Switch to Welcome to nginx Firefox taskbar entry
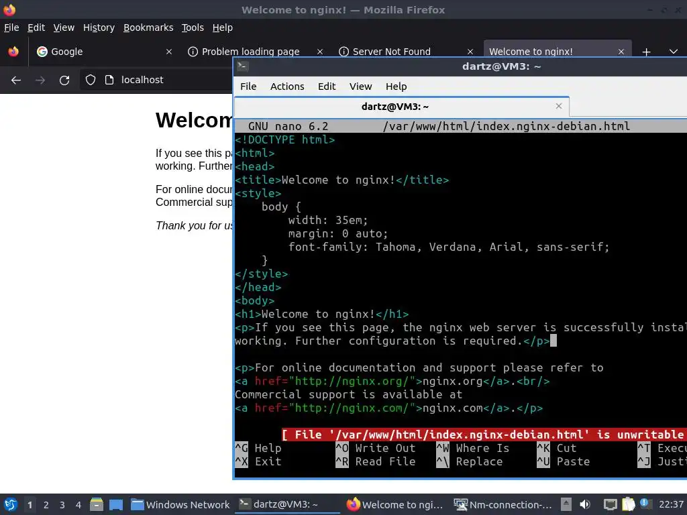Viewport: 687px width, 515px height. point(394,504)
